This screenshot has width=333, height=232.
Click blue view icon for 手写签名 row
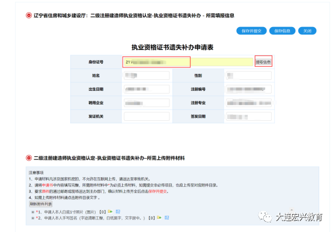point(166,218)
